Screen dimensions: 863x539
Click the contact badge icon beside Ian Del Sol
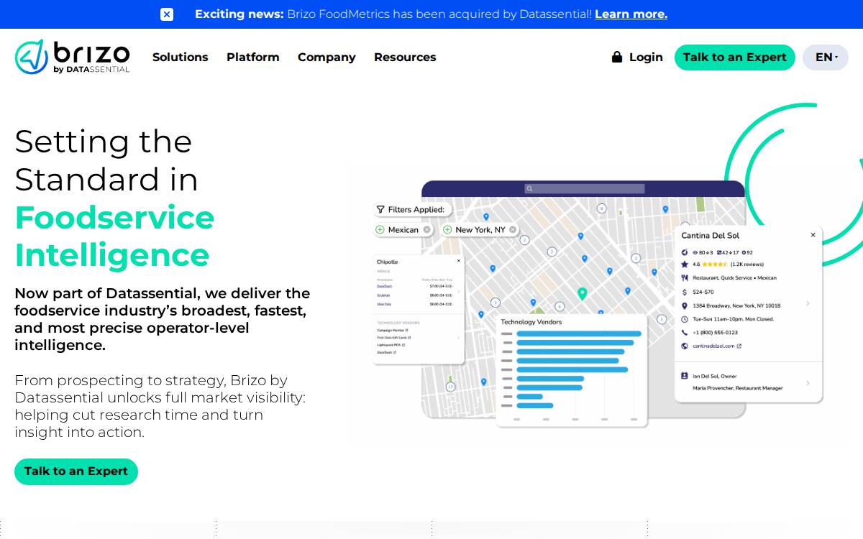[685, 376]
